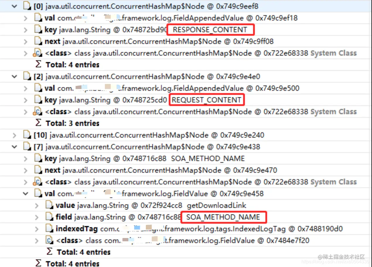
Task: Click class icon under node [2]
Action: pyautogui.click(x=38, y=112)
